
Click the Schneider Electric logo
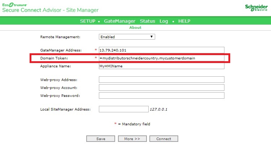coord(256,8)
